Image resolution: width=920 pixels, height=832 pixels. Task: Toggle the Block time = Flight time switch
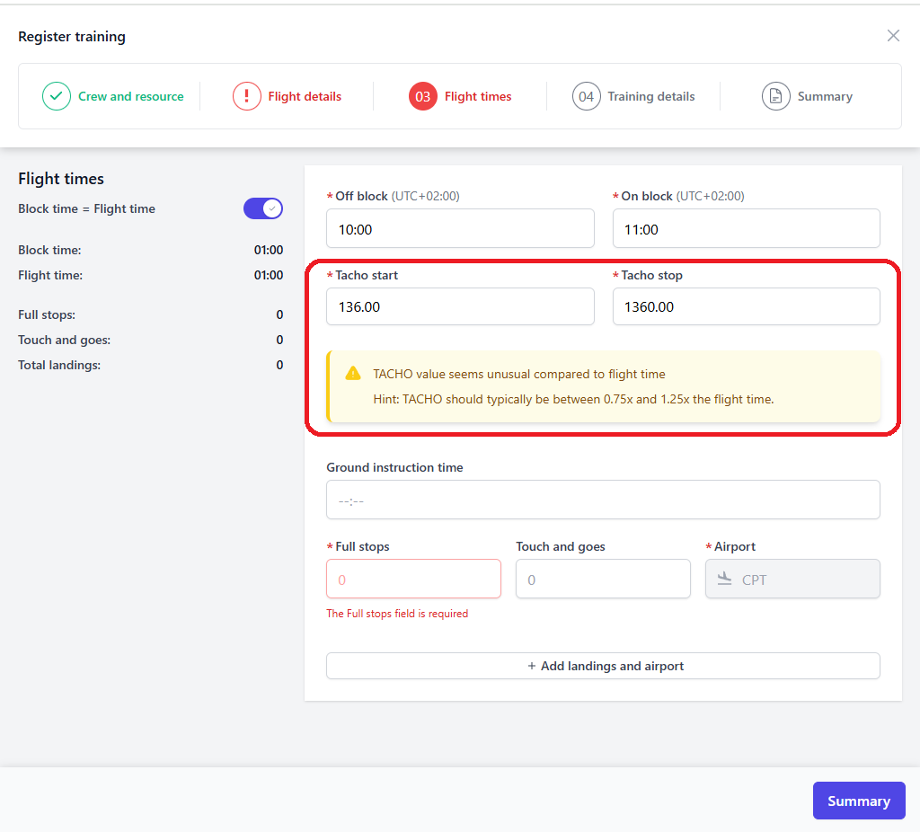click(263, 208)
